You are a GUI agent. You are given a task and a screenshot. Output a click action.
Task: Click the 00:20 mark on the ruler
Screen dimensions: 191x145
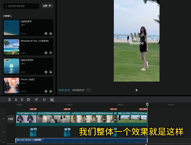coord(120,105)
